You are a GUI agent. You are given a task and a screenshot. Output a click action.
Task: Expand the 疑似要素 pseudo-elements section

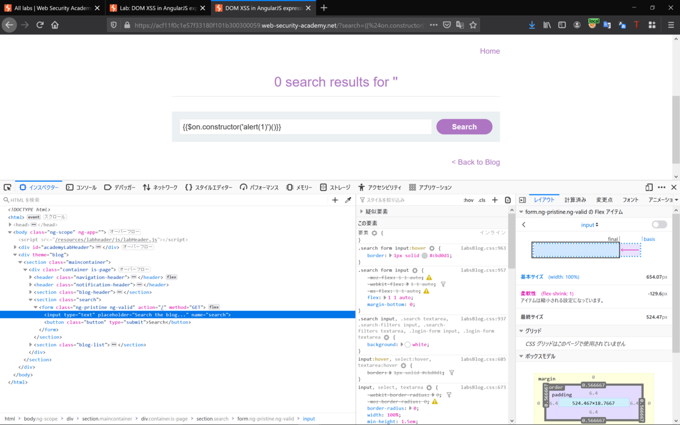pos(362,211)
